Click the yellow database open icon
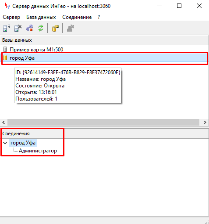The image size is (209, 224). click(56, 28)
